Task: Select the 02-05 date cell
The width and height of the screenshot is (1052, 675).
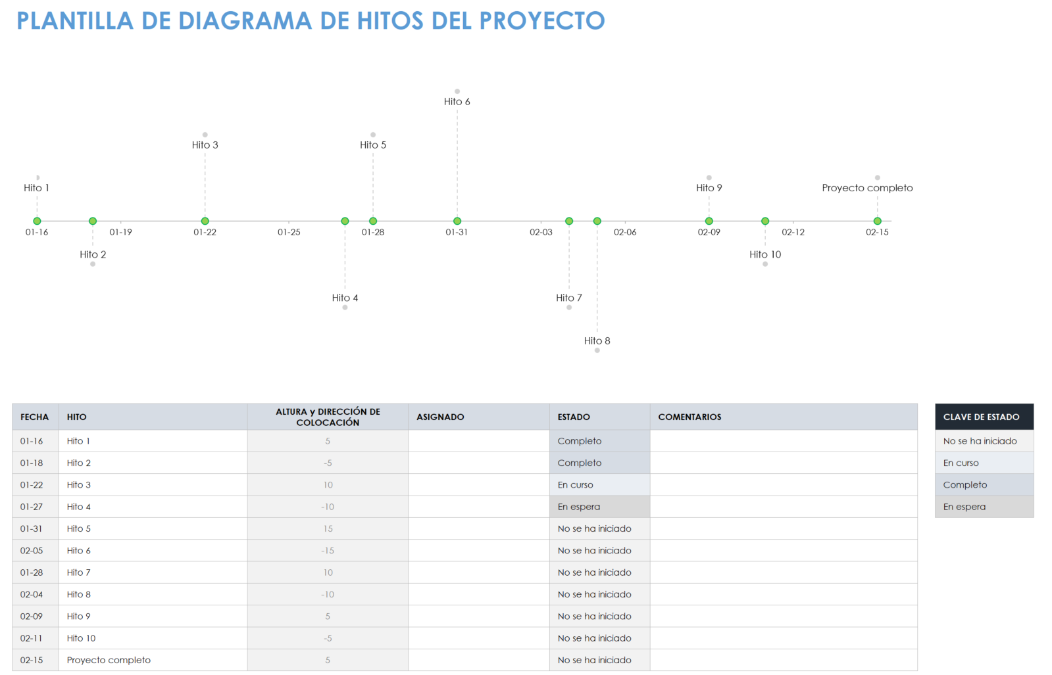Action: [36, 551]
